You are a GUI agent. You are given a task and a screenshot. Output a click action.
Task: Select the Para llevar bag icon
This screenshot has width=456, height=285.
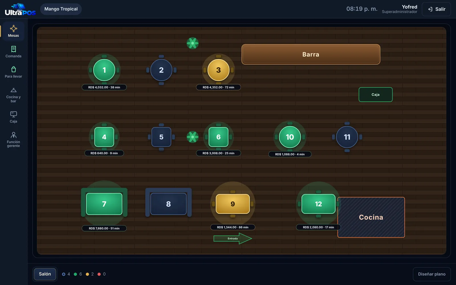[x=13, y=69]
